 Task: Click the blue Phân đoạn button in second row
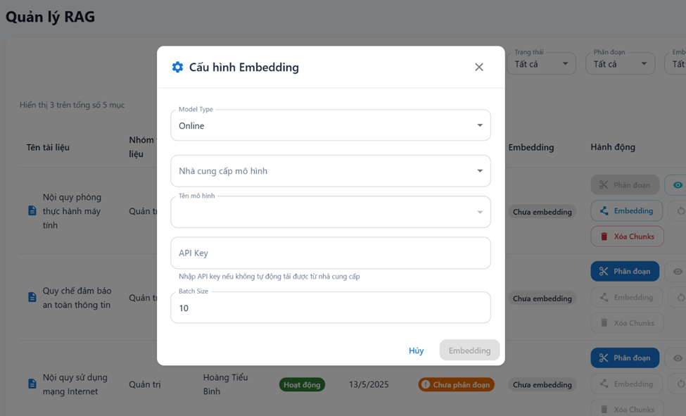pos(625,271)
